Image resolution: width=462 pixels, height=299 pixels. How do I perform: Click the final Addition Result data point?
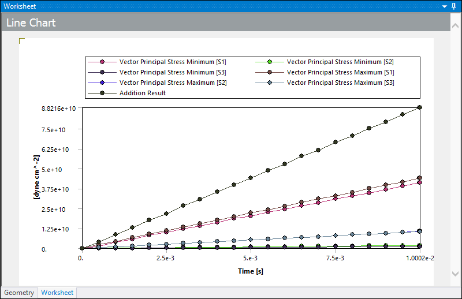coord(420,107)
